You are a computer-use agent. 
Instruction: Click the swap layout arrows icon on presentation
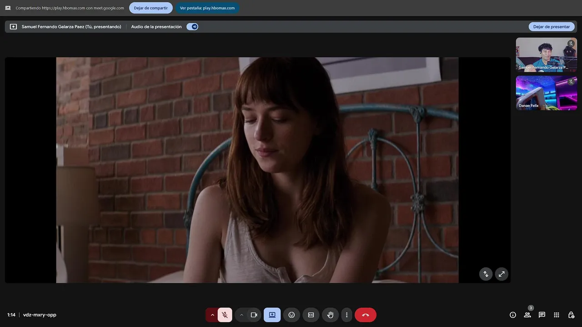click(x=486, y=274)
